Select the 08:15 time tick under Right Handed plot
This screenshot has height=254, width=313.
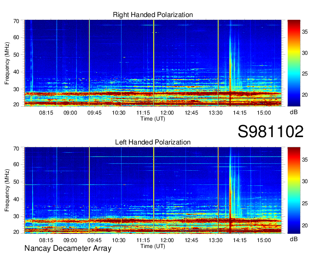pyautogui.click(x=46, y=113)
